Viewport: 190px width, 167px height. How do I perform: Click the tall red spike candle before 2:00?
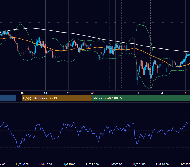pos(135,40)
